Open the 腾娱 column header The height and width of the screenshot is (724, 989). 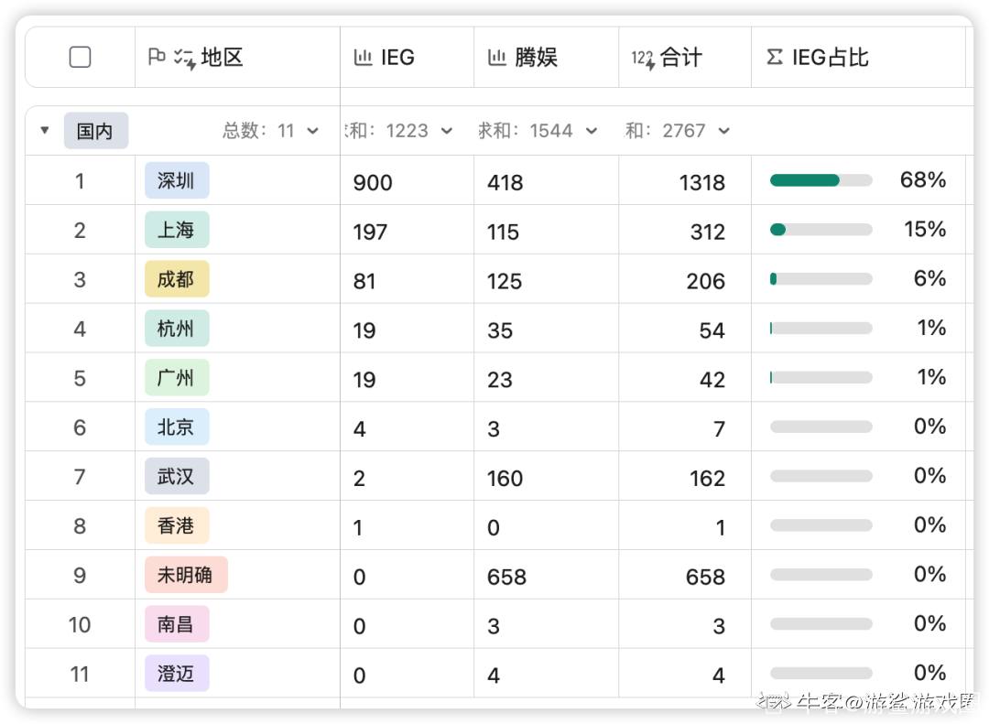pyautogui.click(x=546, y=58)
